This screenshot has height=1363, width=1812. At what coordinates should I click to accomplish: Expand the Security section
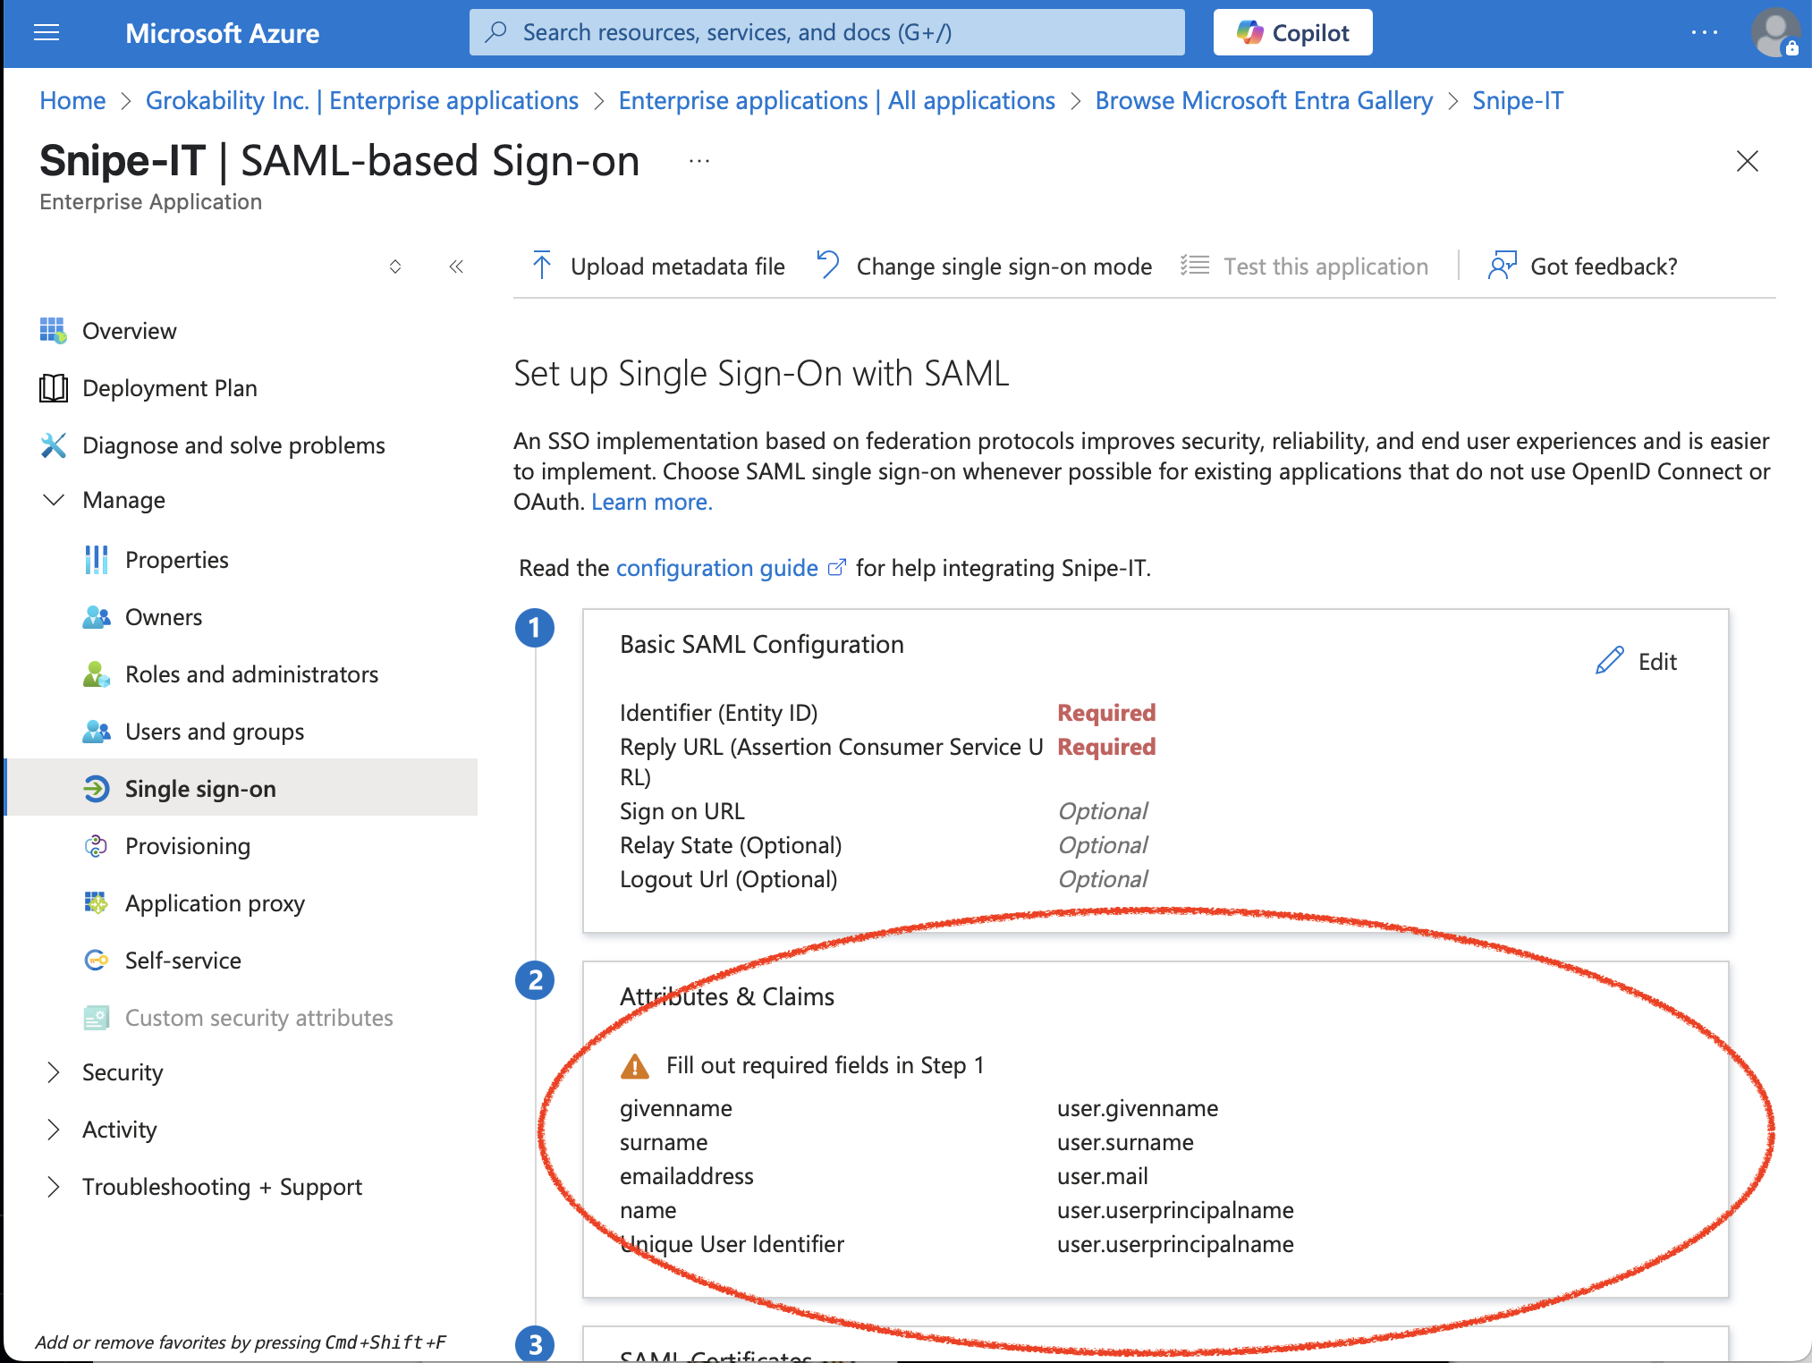click(x=54, y=1072)
